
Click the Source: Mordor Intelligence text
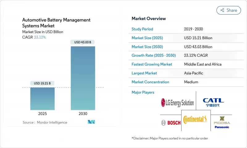(x=45, y=122)
